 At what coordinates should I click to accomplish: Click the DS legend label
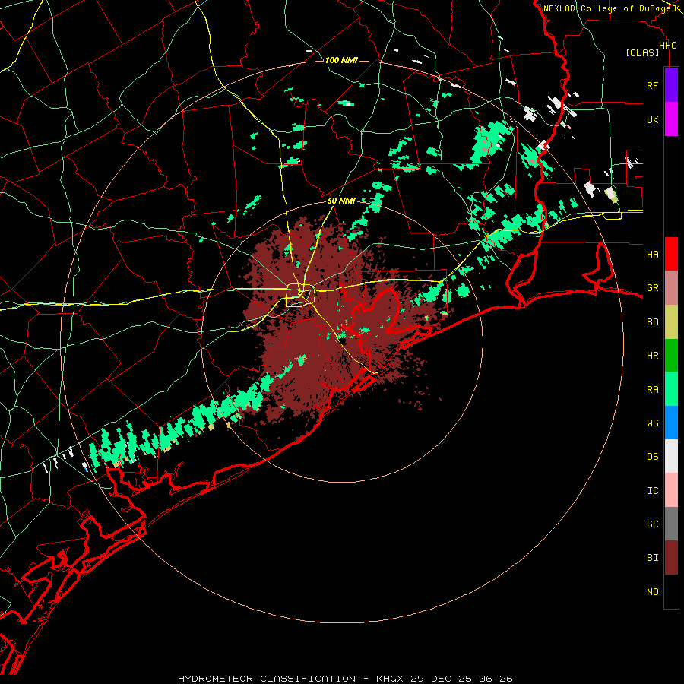click(x=653, y=457)
